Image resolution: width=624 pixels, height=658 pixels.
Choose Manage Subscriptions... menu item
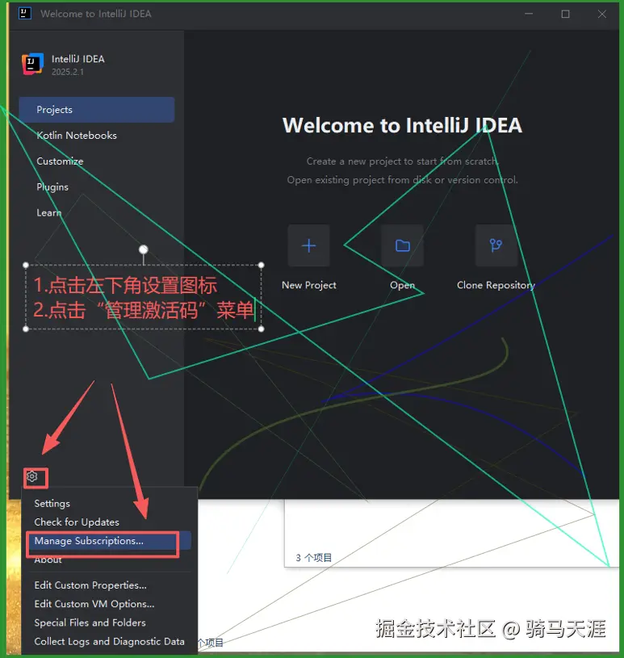[x=109, y=540]
